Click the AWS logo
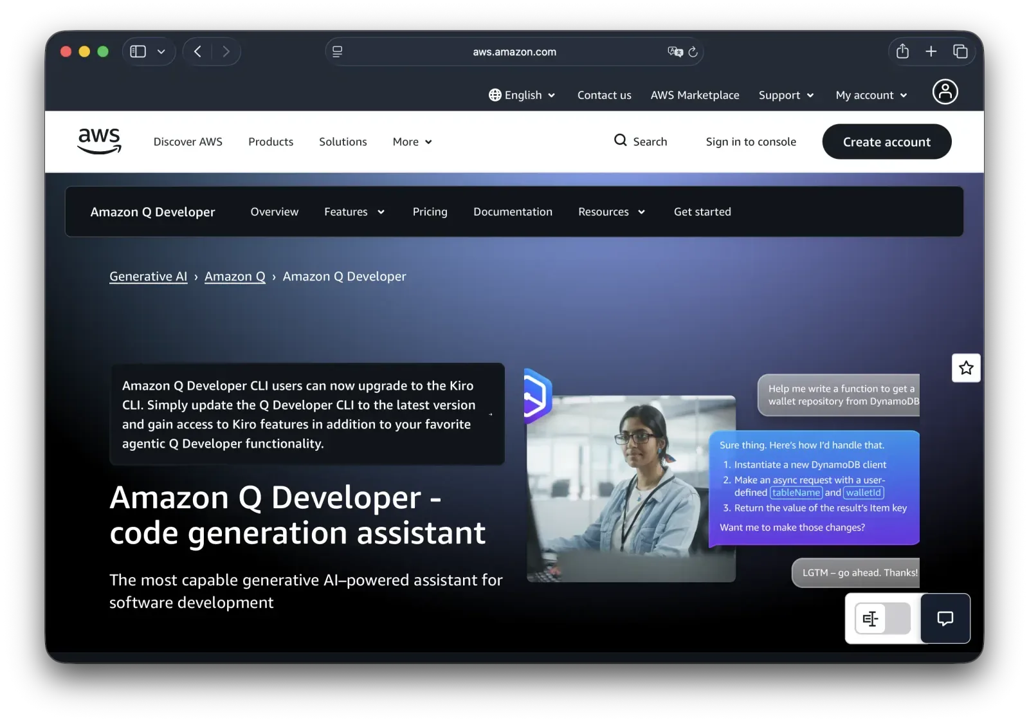This screenshot has height=723, width=1029. point(99,141)
